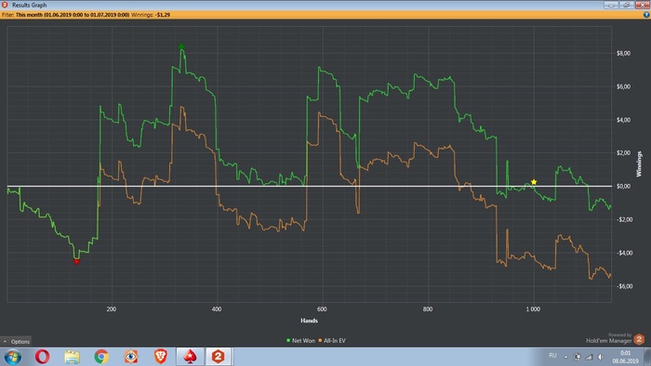
Task: Launch Chrome from the taskbar
Action: point(101,357)
